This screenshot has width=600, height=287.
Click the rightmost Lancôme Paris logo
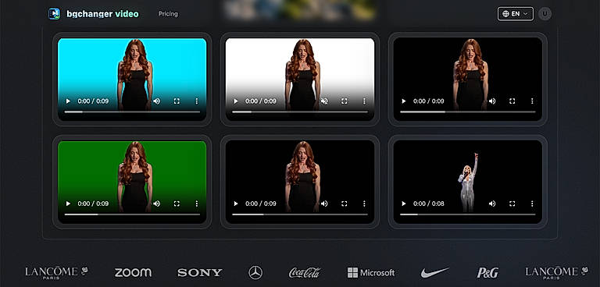tap(557, 272)
